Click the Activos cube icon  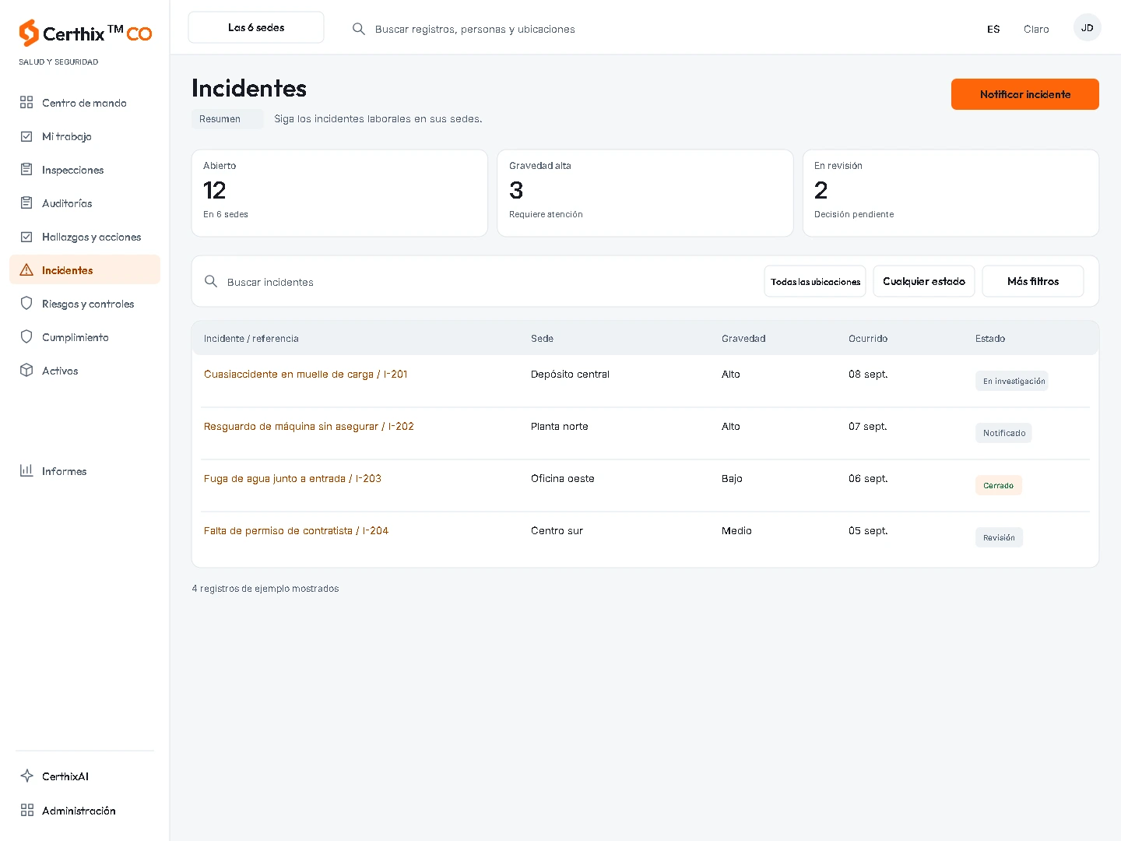tap(26, 371)
